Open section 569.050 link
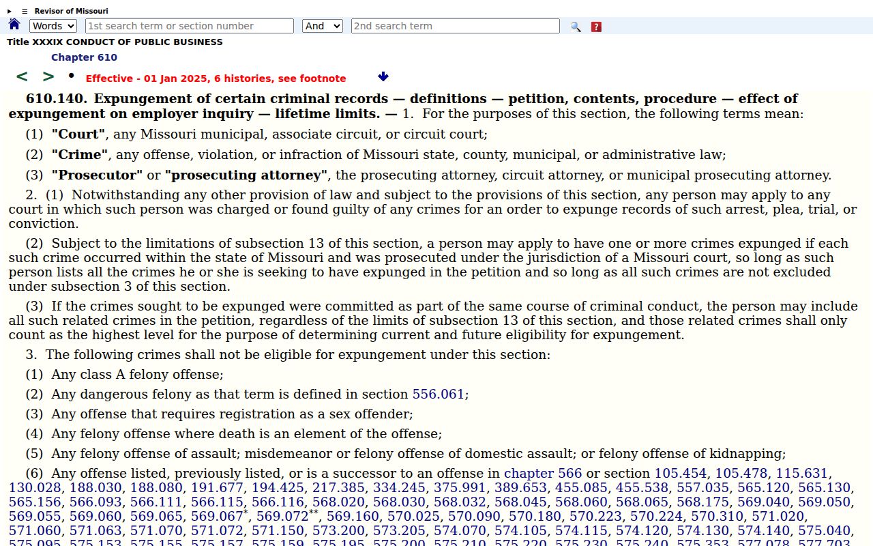873x546 pixels. point(824,502)
